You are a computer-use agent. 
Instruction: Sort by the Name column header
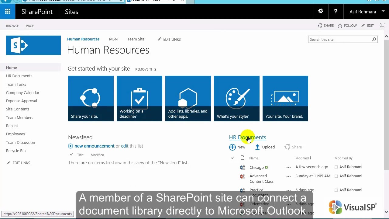(x=254, y=158)
